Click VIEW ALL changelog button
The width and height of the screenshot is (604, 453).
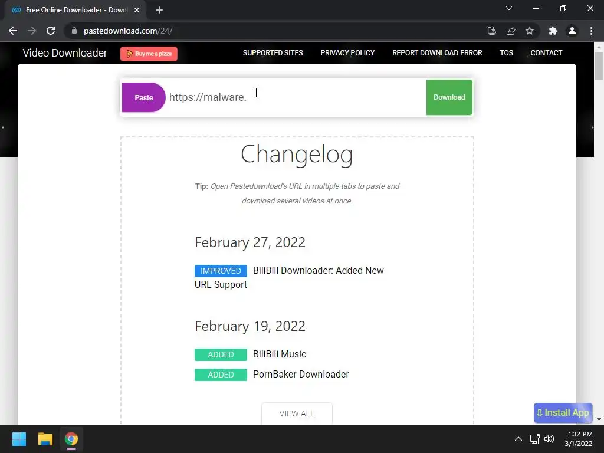click(297, 413)
